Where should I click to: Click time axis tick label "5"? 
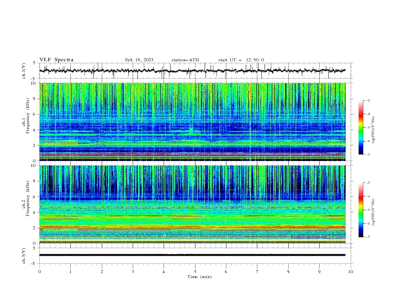pyautogui.click(x=195, y=272)
